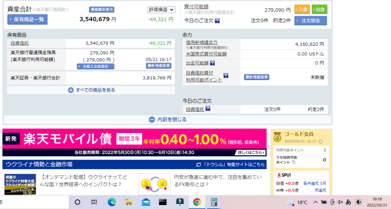
Task: Click plus icon beside すべての商品を見る
Action: [x=71, y=90]
